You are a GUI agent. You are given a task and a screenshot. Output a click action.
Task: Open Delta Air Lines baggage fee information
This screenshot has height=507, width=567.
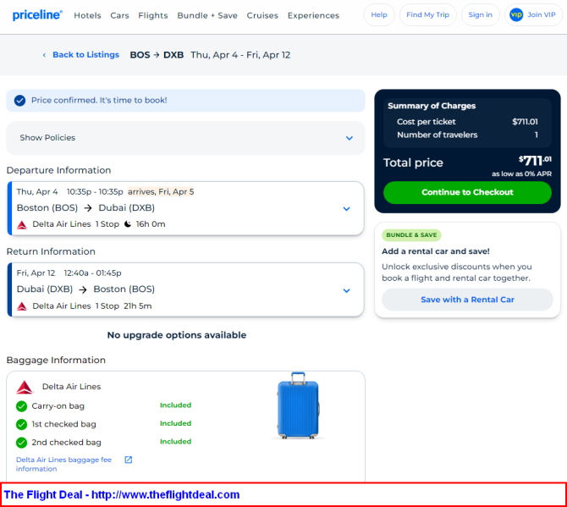(x=63, y=465)
